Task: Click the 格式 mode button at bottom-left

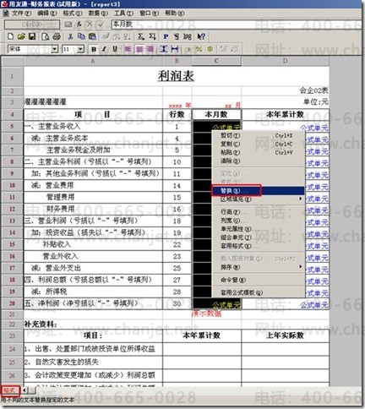Action: pos(10,390)
